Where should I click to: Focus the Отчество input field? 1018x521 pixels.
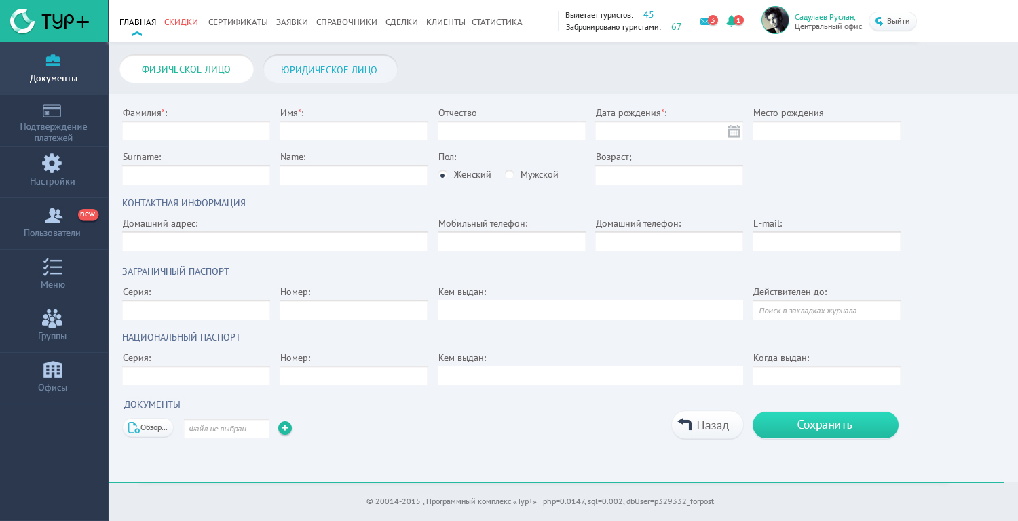[512, 131]
